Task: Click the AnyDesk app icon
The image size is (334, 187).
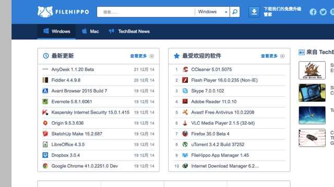Action: (x=45, y=69)
